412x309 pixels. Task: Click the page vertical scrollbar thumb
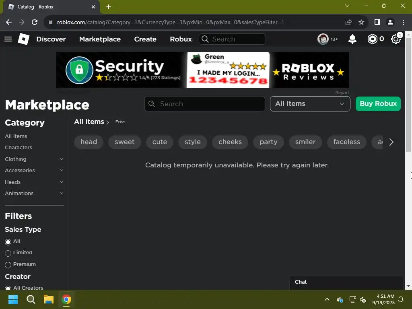click(x=408, y=95)
